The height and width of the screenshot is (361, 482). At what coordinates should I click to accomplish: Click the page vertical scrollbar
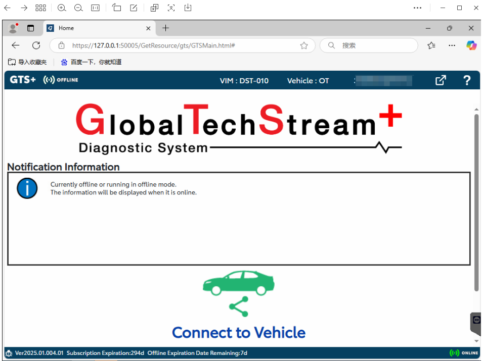476,202
